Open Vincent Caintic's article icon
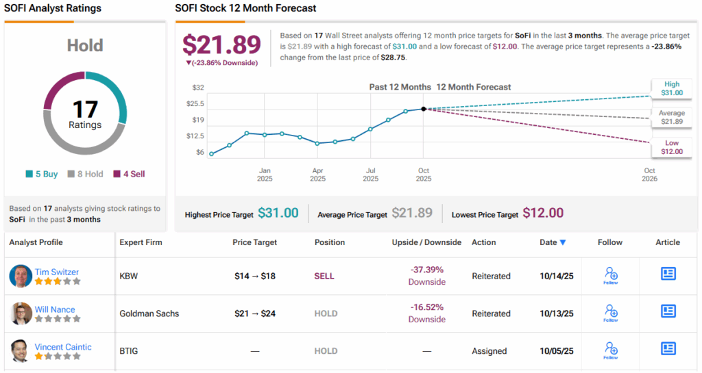702x373 pixels. [x=668, y=348]
